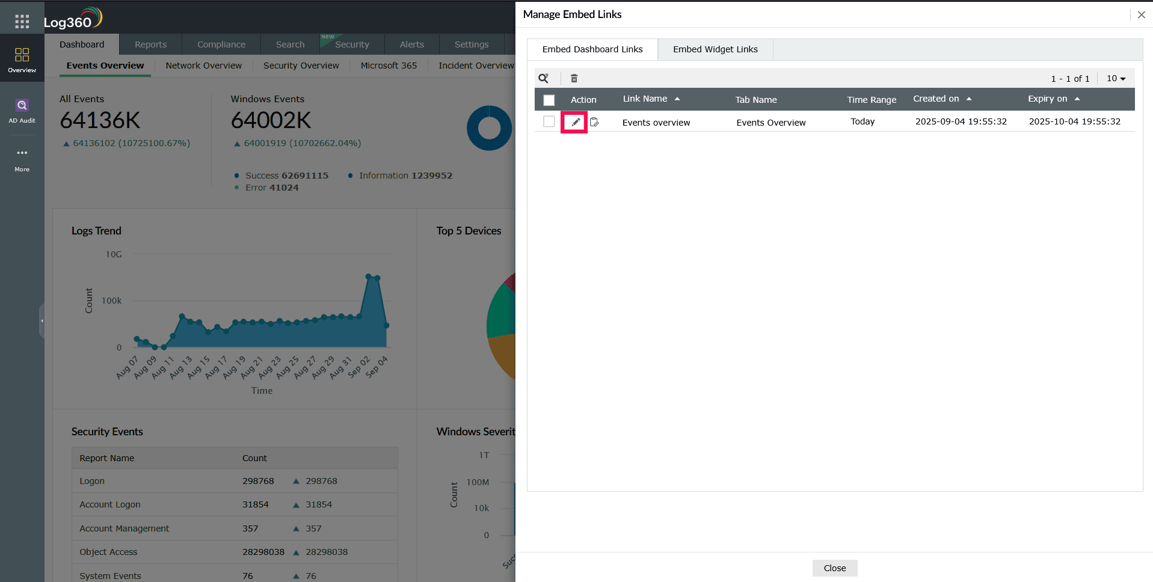This screenshot has height=582, width=1153.
Task: Switch to the Embed Widget Links tab
Action: point(715,49)
